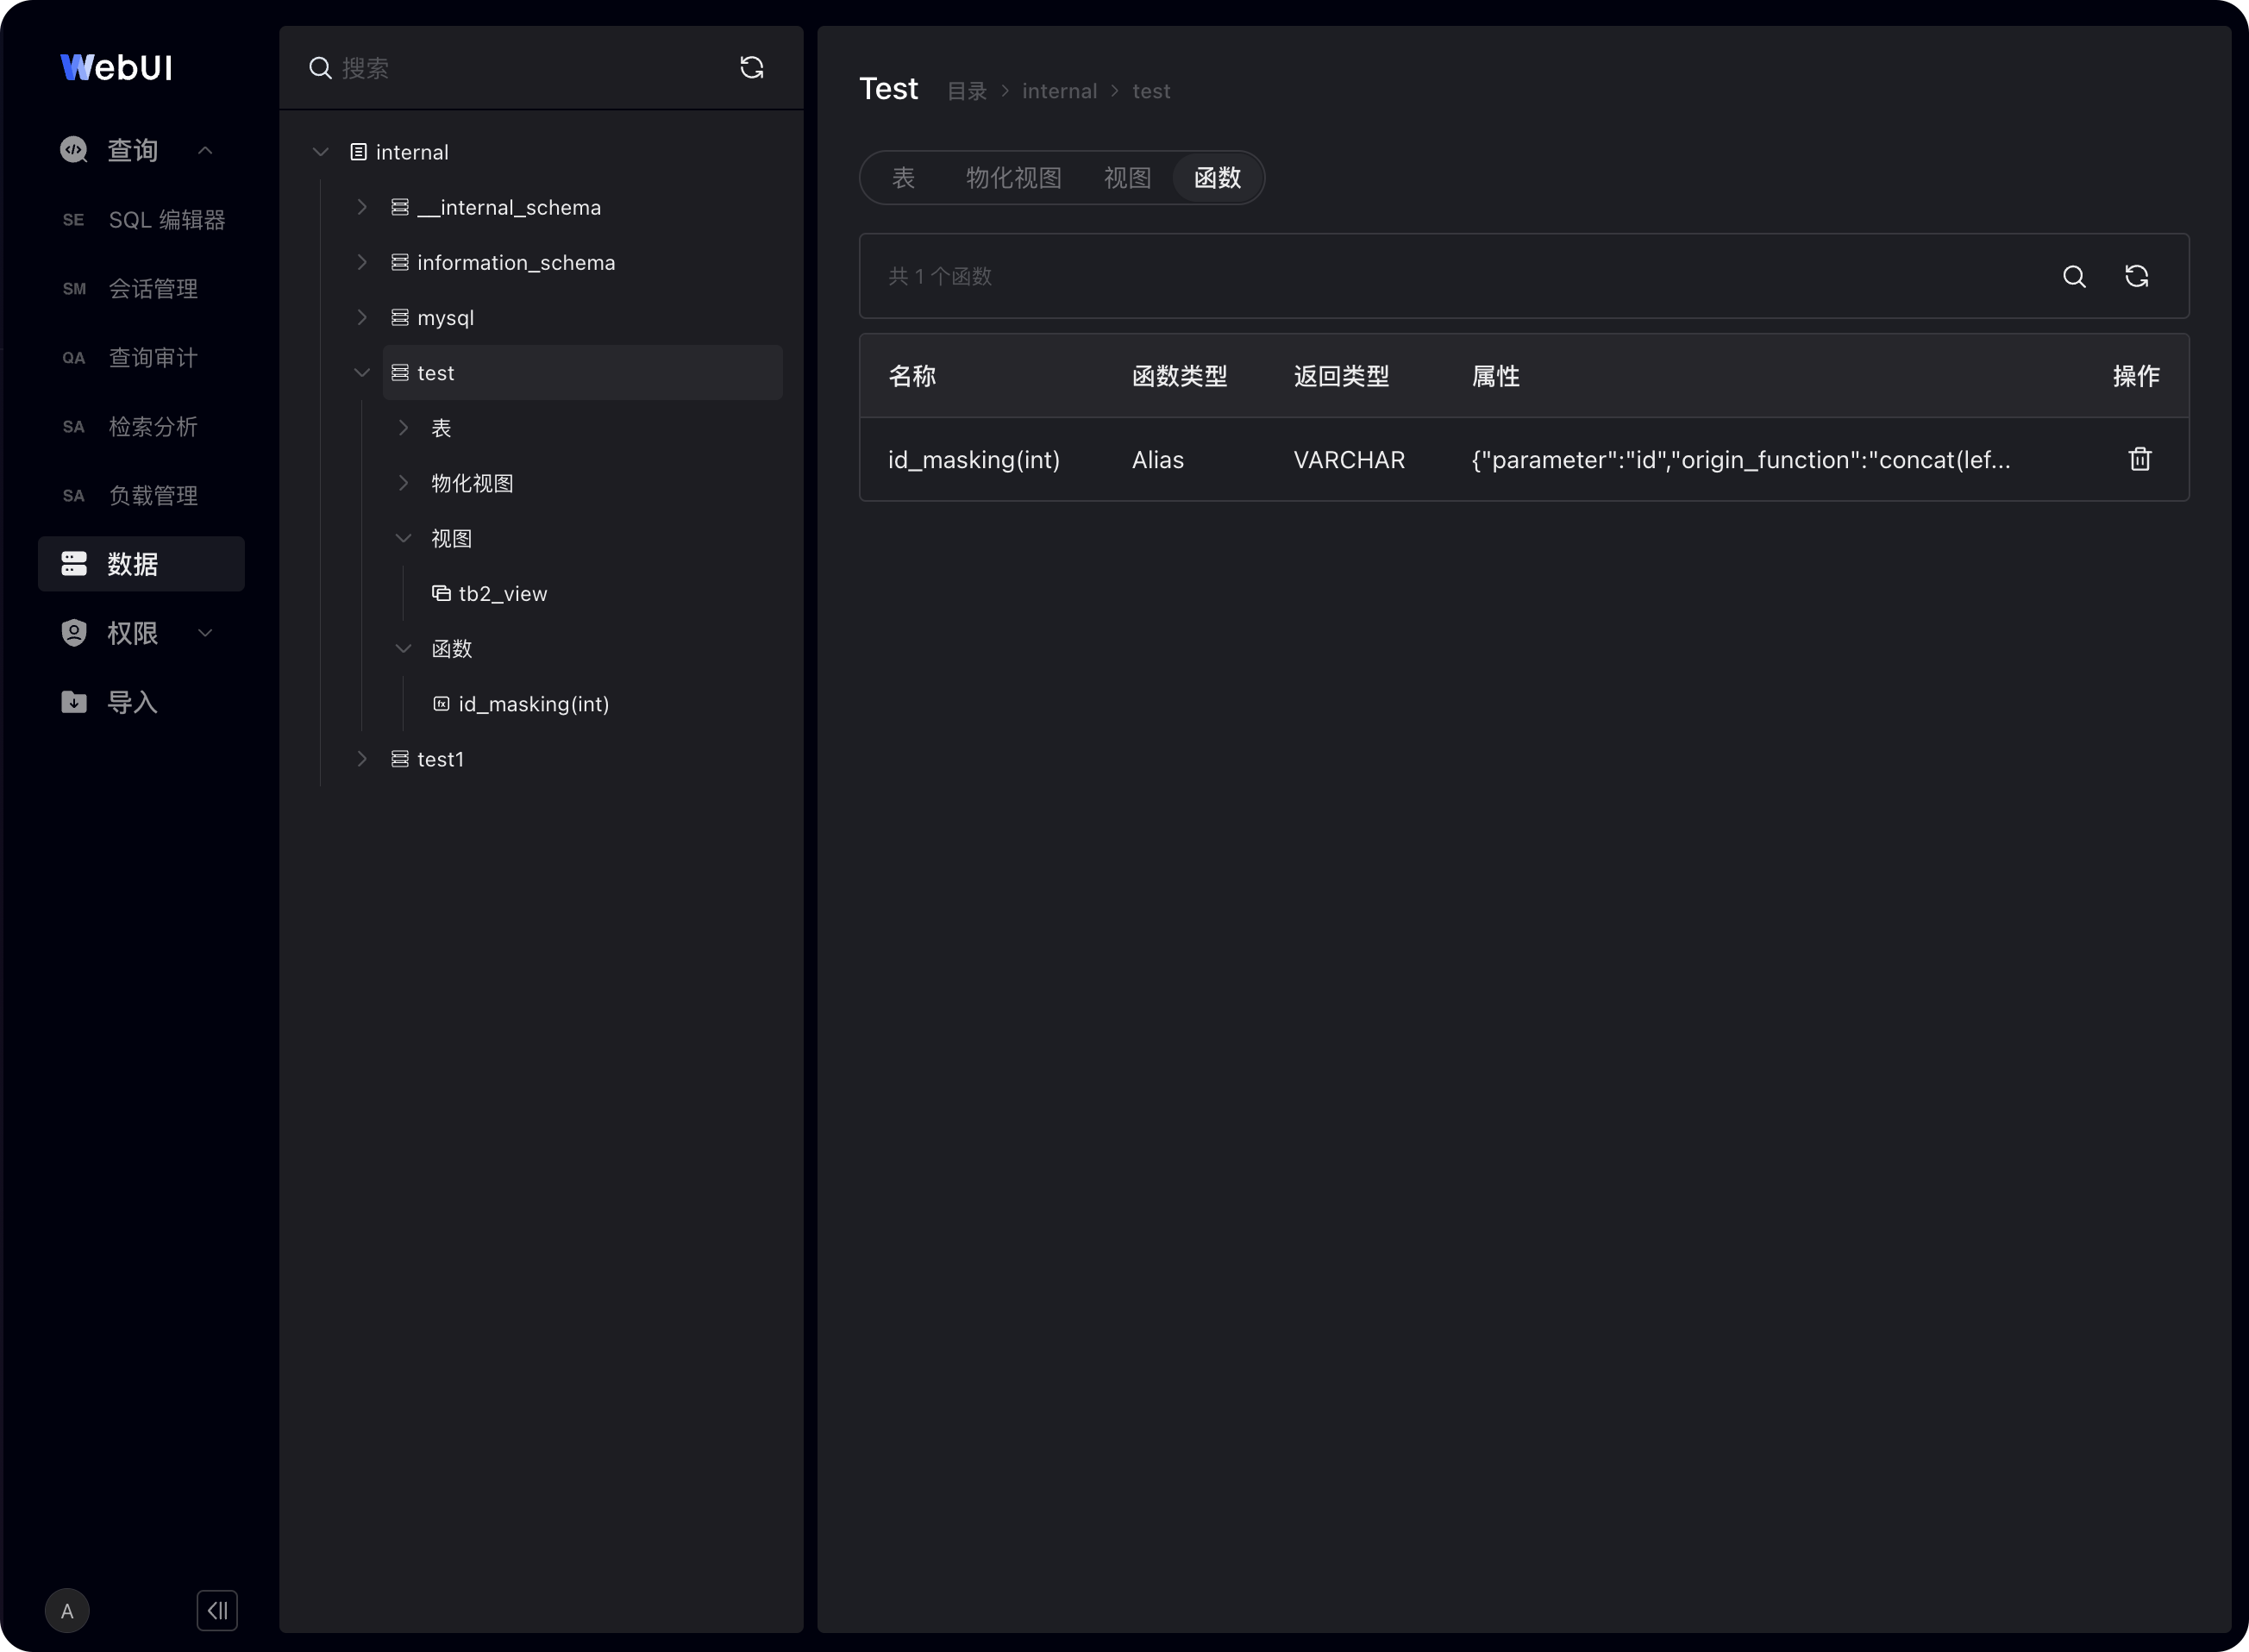Image resolution: width=2249 pixels, height=1652 pixels.
Task: Collapse the sidebar with the toggle icon
Action: click(x=217, y=1610)
